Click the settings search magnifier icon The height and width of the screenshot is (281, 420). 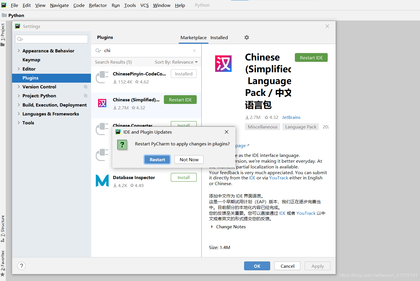click(x=20, y=39)
